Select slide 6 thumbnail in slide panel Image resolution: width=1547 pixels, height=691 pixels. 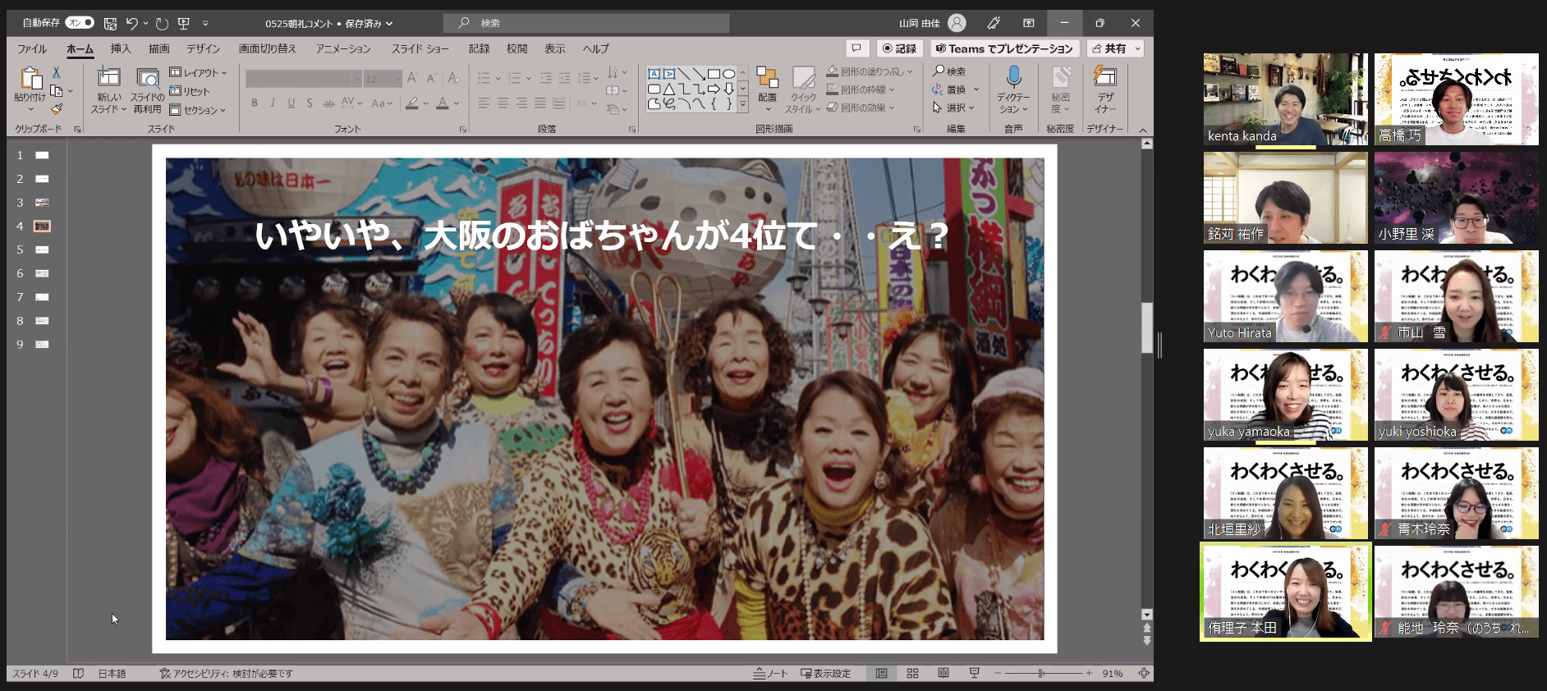point(42,273)
